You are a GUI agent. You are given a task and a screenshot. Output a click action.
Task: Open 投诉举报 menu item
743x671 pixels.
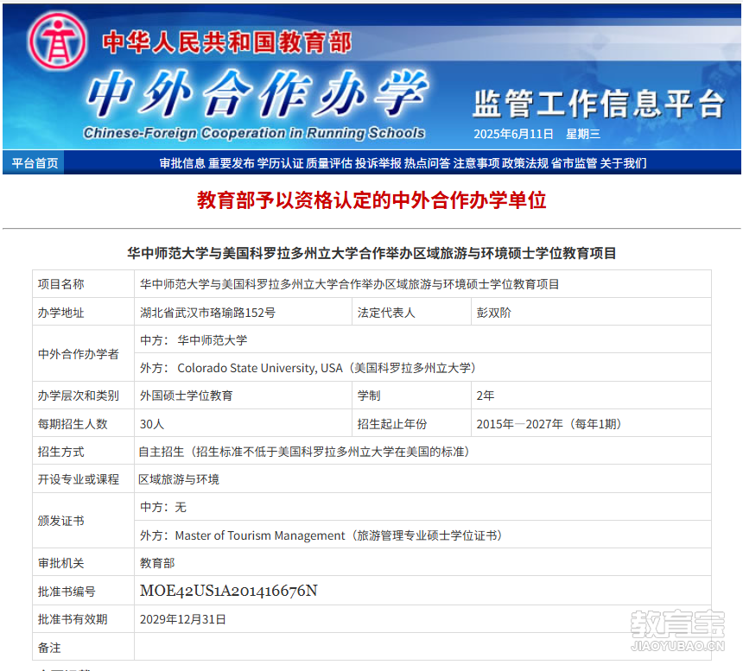click(378, 163)
